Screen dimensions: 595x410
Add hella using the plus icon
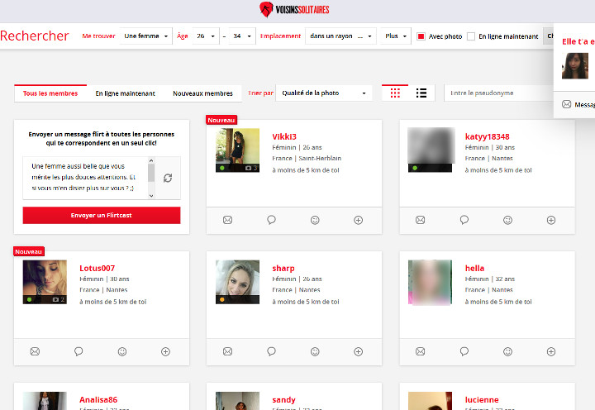551,352
